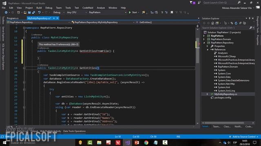Open the Web Publish Activity tab
This screenshot has width=261, height=146.
[51, 131]
